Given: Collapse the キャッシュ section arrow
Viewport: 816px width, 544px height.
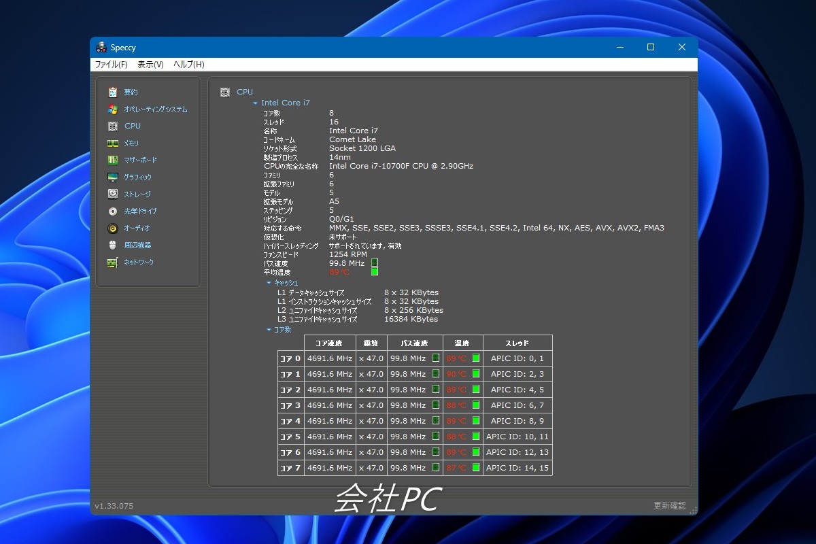Looking at the screenshot, I should coord(269,283).
